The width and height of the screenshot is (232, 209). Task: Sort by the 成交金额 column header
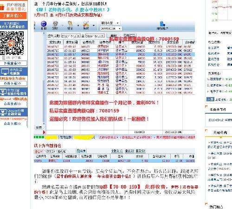coord(173,42)
